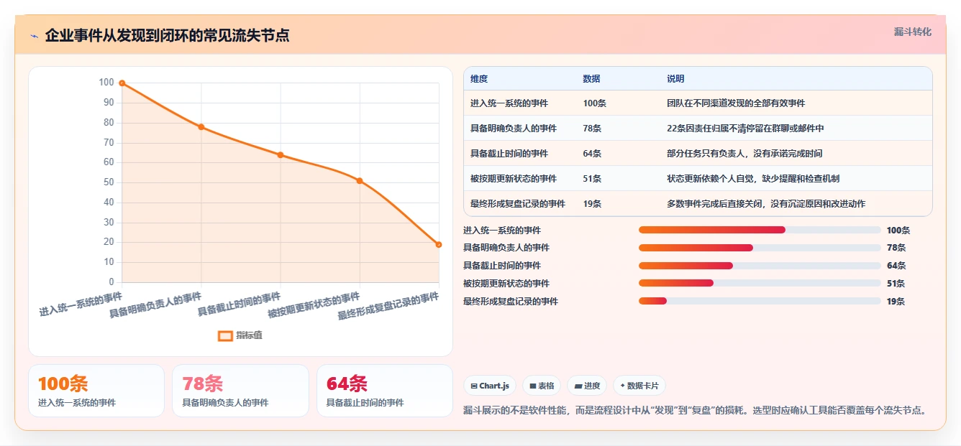The width and height of the screenshot is (961, 446).
Task: Click the 数据 column header
Action: pos(591,79)
